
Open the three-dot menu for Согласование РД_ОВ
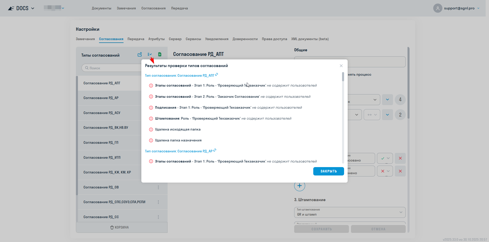point(158,187)
